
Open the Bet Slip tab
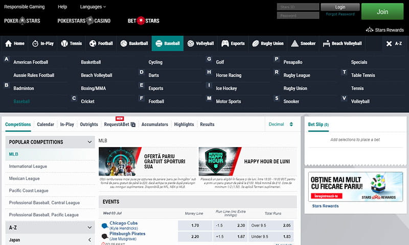318,125
